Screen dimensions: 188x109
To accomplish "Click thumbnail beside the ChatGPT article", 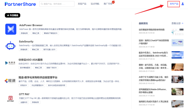I will coord(177,43).
